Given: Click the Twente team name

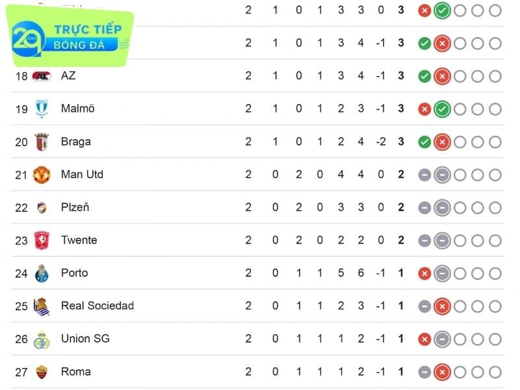Looking at the screenshot, I should tap(79, 240).
